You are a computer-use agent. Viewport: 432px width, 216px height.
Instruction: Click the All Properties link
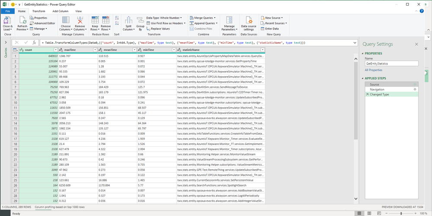pos(373,70)
